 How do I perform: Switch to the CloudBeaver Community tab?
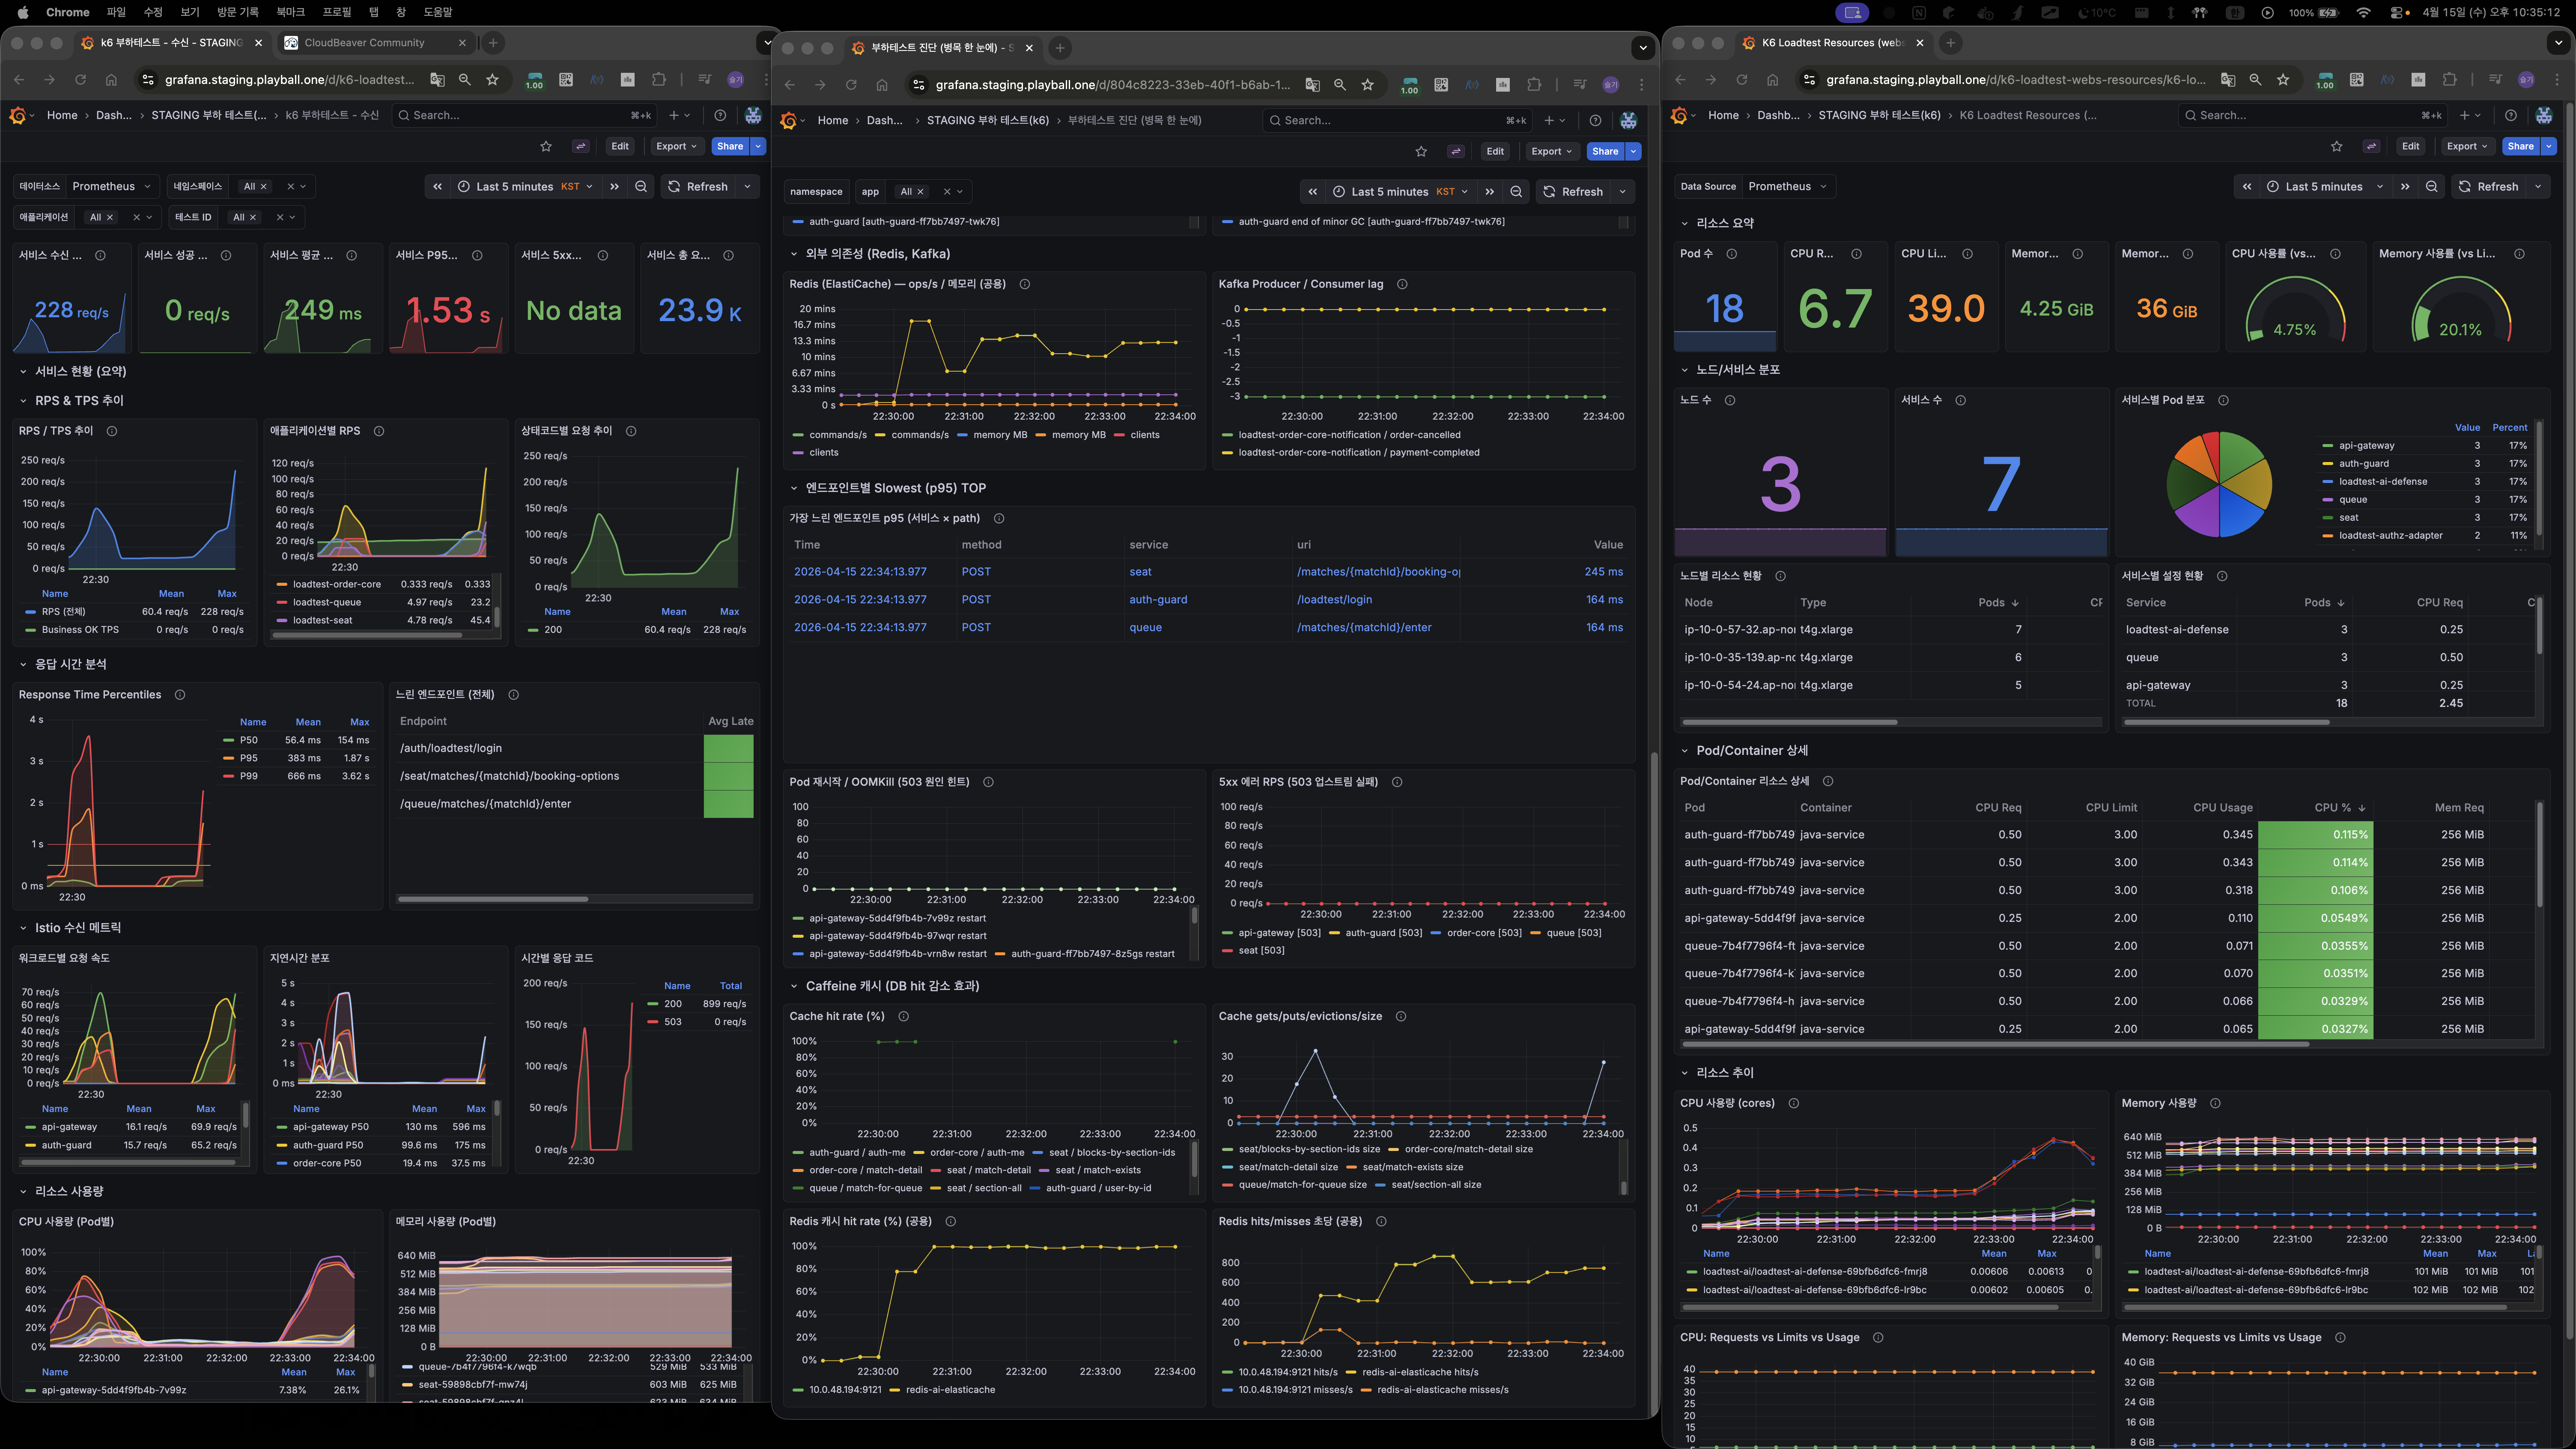coord(364,43)
